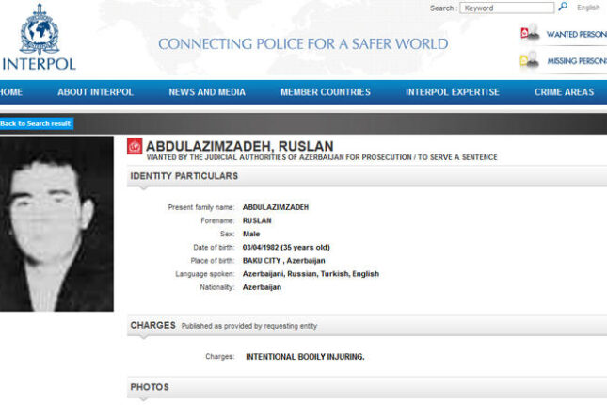The image size is (607, 405).
Task: Click the wanted person's photo
Action: click(x=56, y=223)
